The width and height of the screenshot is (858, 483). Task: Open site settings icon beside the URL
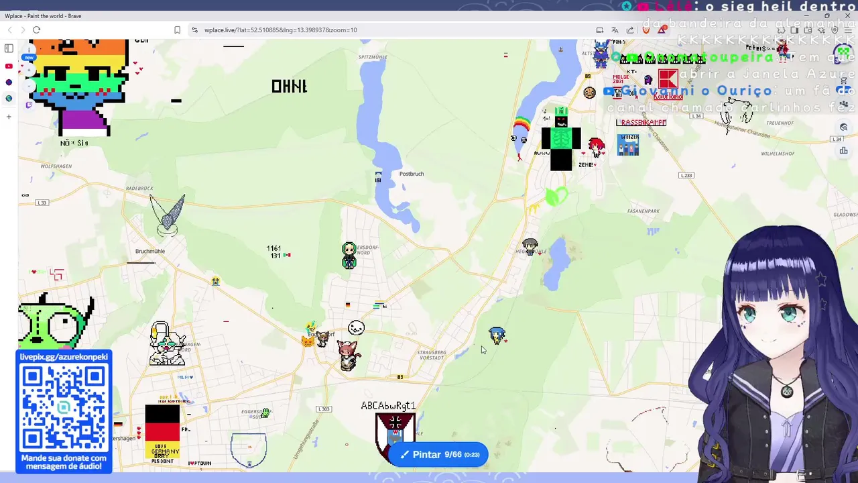point(194,30)
